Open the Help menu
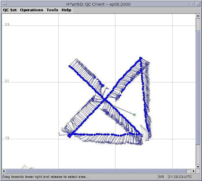Viewport: 202px width, 181px height. click(66, 10)
